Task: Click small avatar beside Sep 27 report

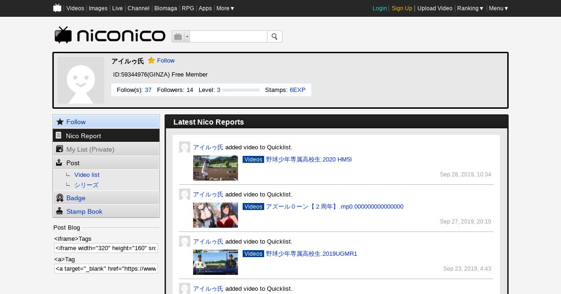Action: (185, 194)
